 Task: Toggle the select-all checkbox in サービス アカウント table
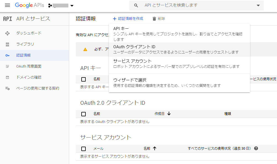84,149
